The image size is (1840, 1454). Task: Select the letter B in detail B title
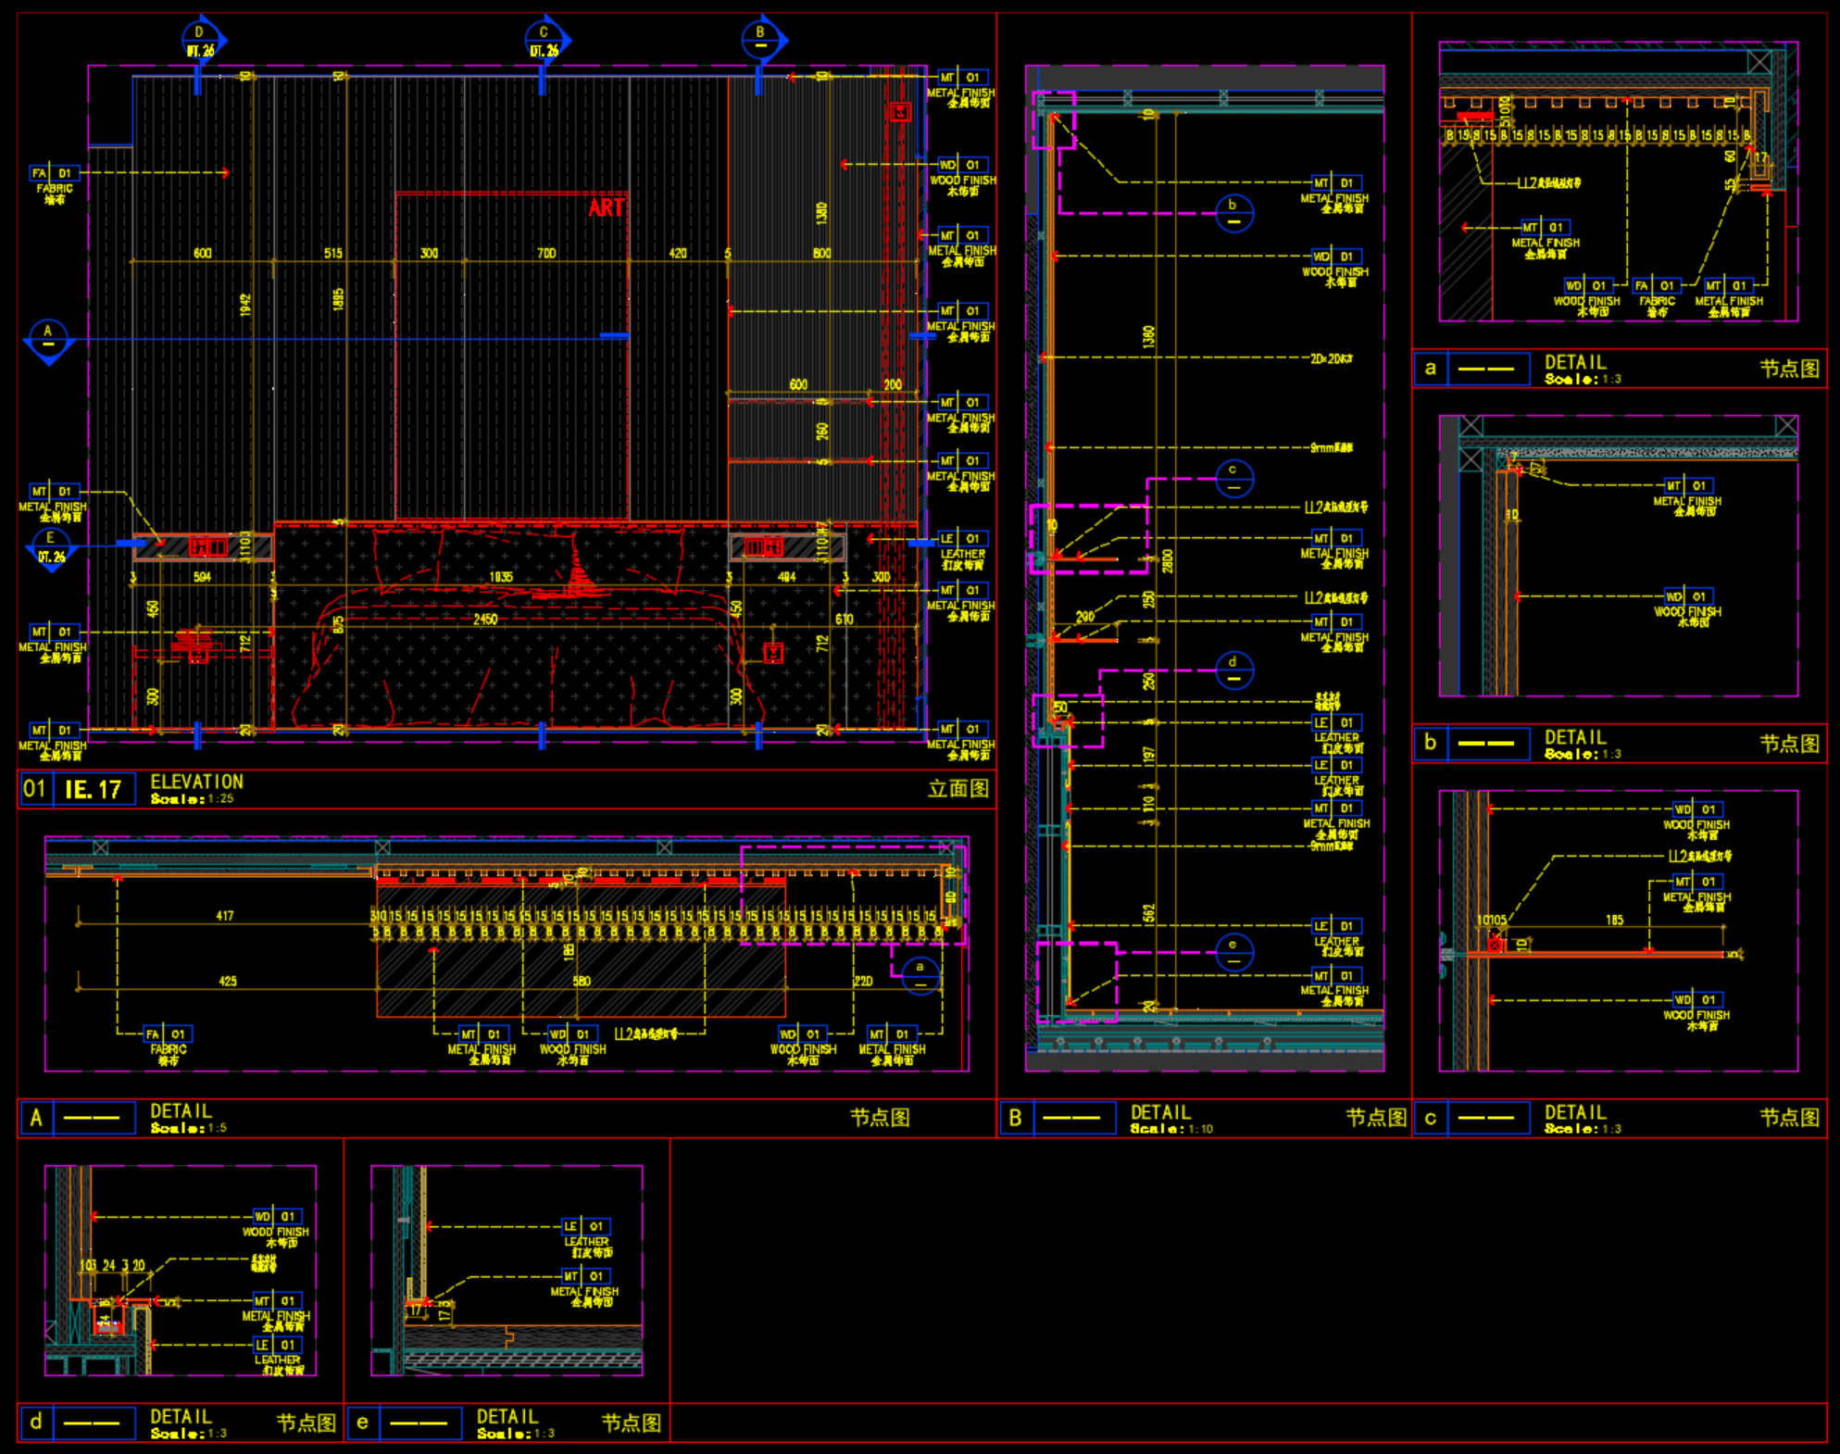coord(1015,1118)
